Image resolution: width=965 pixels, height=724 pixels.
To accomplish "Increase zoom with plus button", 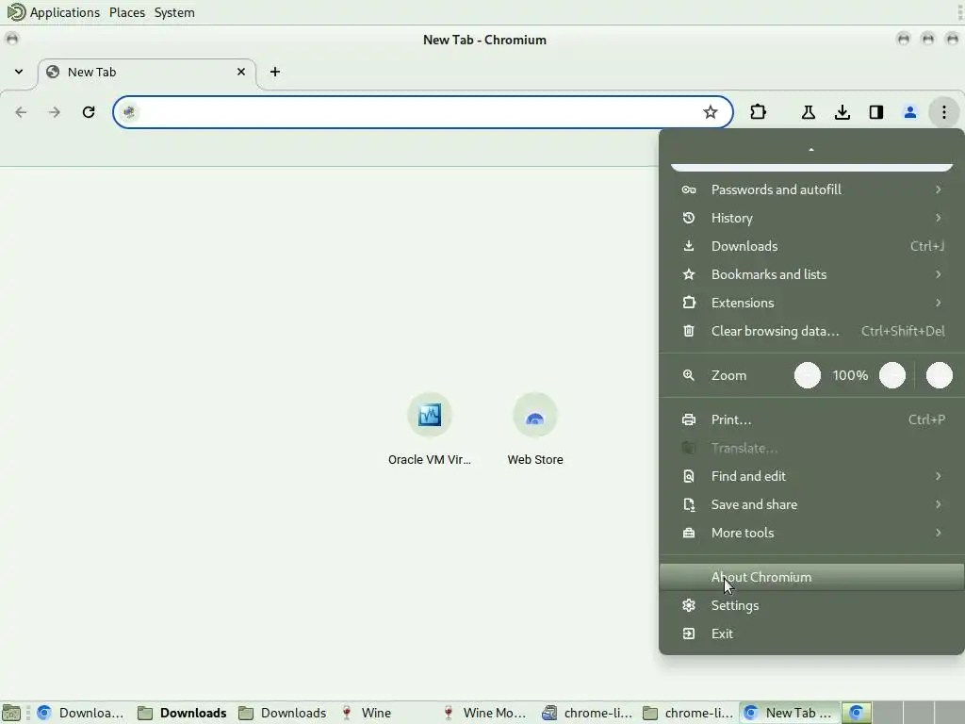I will click(892, 375).
